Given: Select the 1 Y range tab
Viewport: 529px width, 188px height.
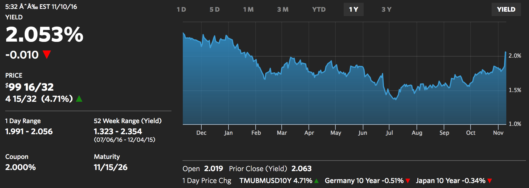Looking at the screenshot, I should 353,9.
